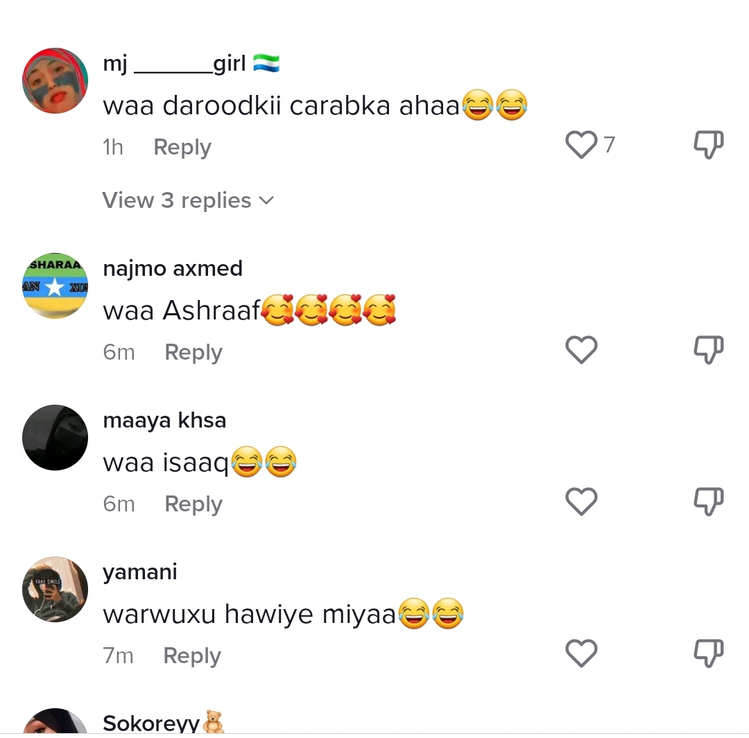749x738 pixels.
Task: Like yamani's 'warwuxu hawiye' comment
Action: pos(581,653)
